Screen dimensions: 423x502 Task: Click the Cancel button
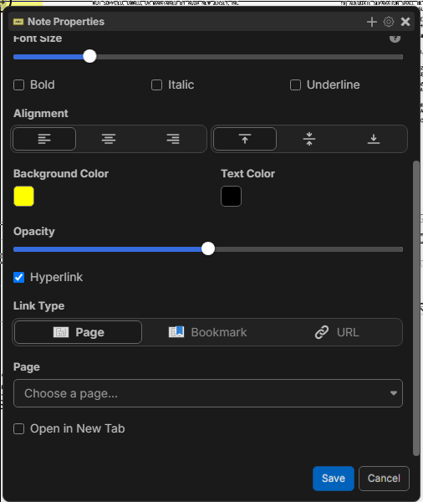tap(384, 479)
